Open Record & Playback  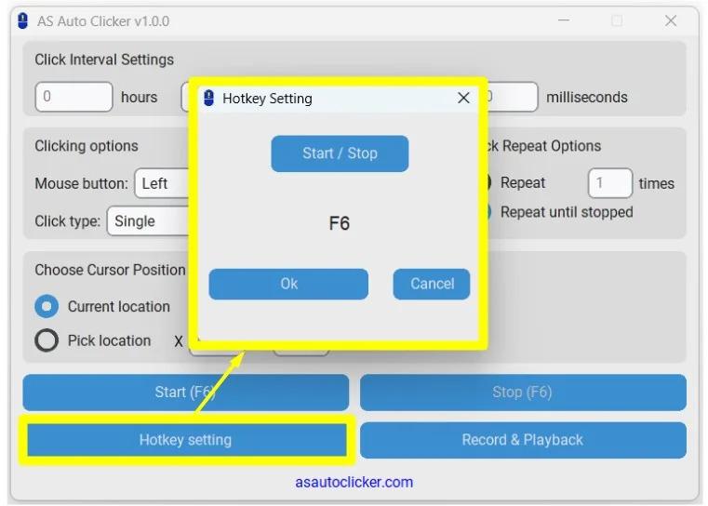(x=523, y=440)
